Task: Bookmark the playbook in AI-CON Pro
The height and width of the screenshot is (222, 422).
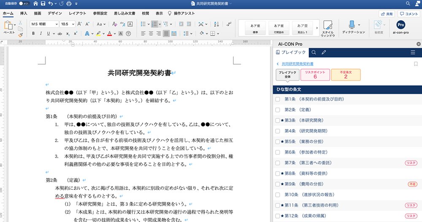Action: 416,64
